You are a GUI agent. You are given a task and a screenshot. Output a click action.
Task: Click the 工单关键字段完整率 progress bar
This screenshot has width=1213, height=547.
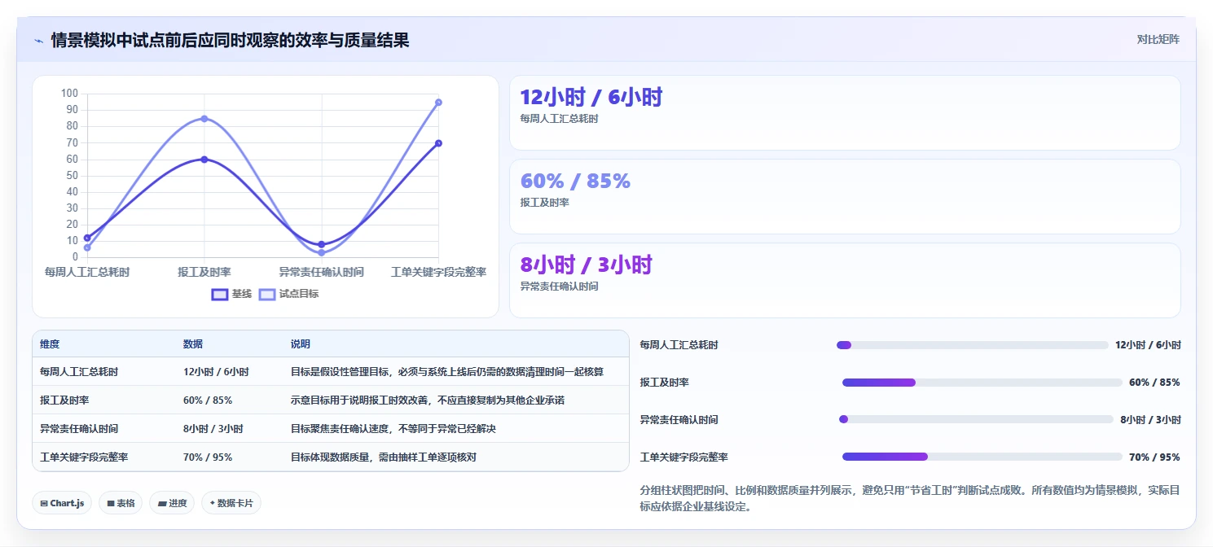[x=982, y=457]
